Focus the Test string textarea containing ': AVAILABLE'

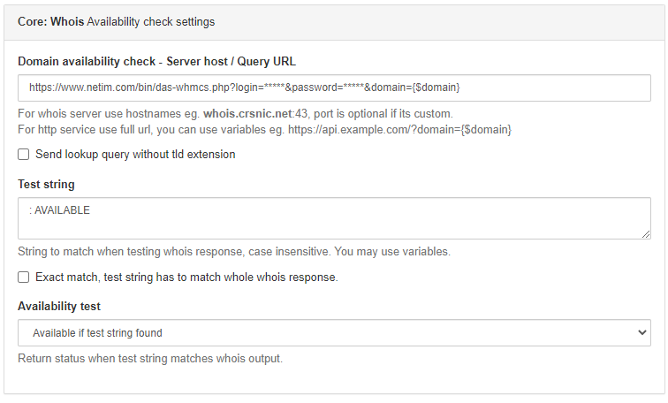point(334,218)
